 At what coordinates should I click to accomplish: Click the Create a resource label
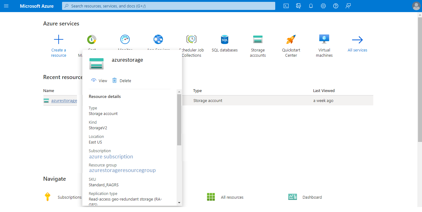tap(59, 53)
